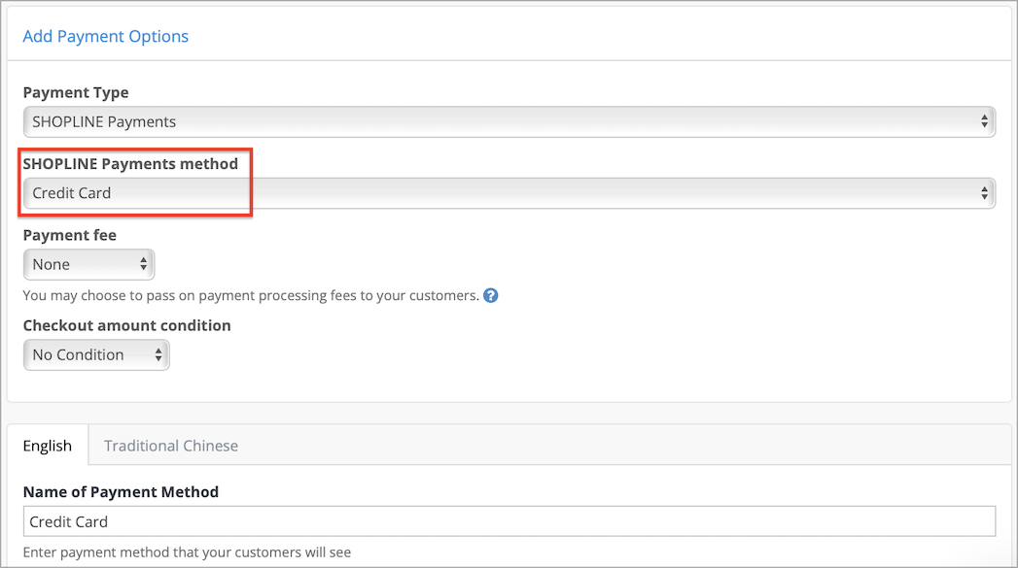Click the Payment Type dropdown arrow stepper
This screenshot has height=568, width=1018.
(984, 122)
